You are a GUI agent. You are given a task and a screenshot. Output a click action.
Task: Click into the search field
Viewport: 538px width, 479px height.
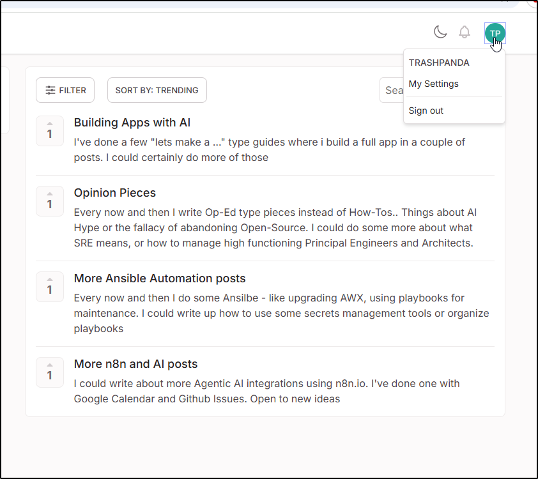392,90
